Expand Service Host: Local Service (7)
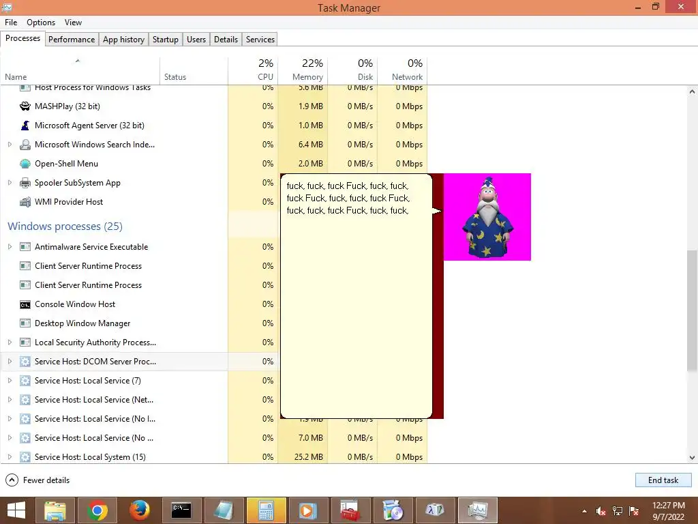698x524 pixels. coord(10,381)
